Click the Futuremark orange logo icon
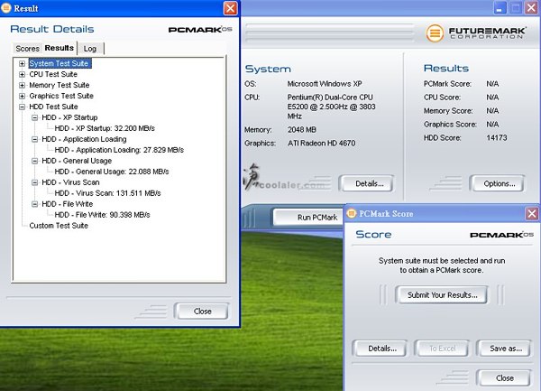 click(x=435, y=33)
